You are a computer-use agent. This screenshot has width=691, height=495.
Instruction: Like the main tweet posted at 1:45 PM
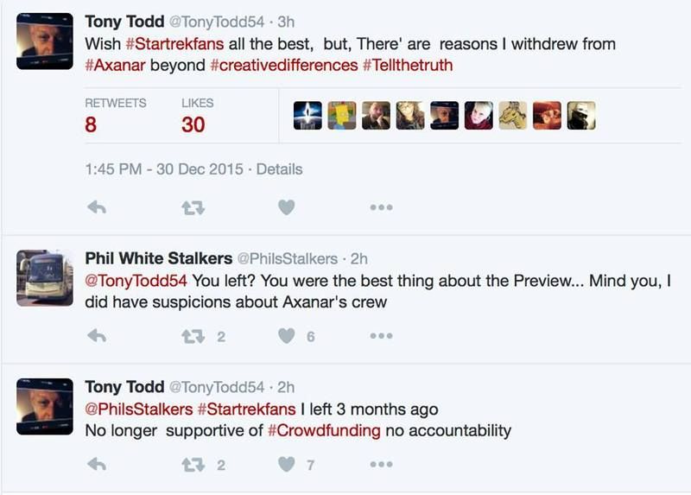tap(286, 207)
